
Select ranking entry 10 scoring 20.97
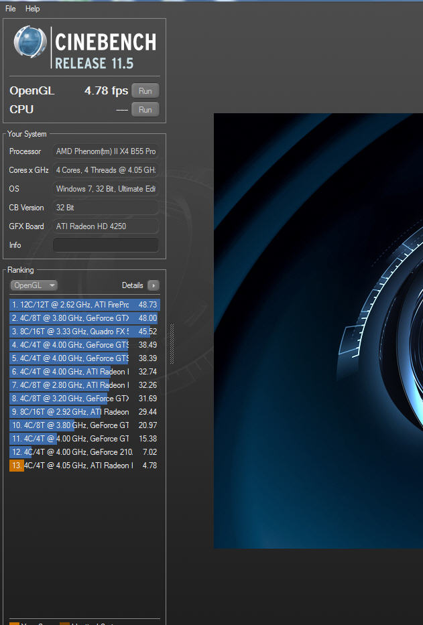(x=84, y=425)
